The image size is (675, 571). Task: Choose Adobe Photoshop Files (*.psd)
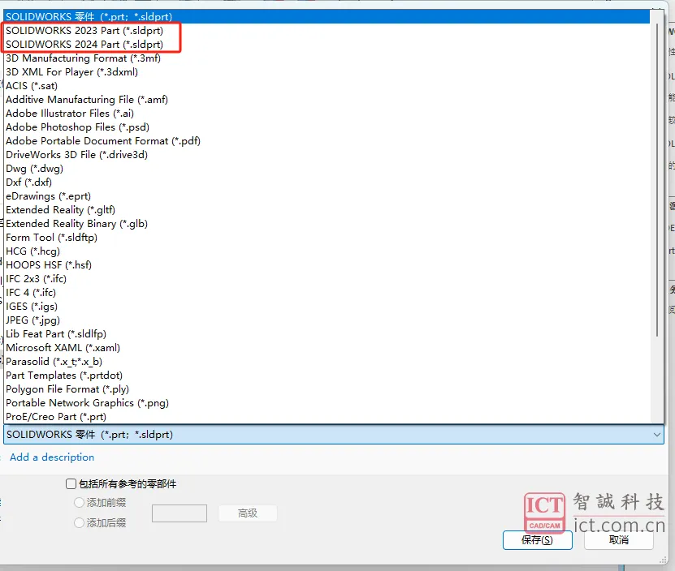coord(327,127)
